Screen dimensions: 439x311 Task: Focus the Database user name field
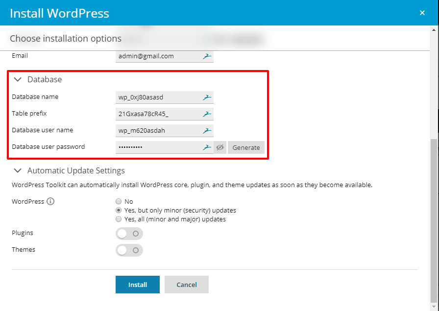pos(164,130)
